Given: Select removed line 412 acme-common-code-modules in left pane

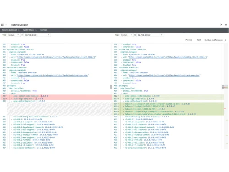Looking at the screenshot, I should pos(56,96).
